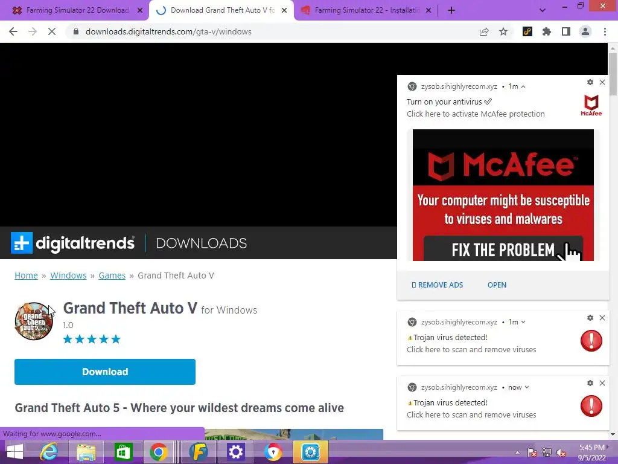Open the Windows breadcrumb link
Image resolution: width=618 pixels, height=464 pixels.
tap(68, 275)
